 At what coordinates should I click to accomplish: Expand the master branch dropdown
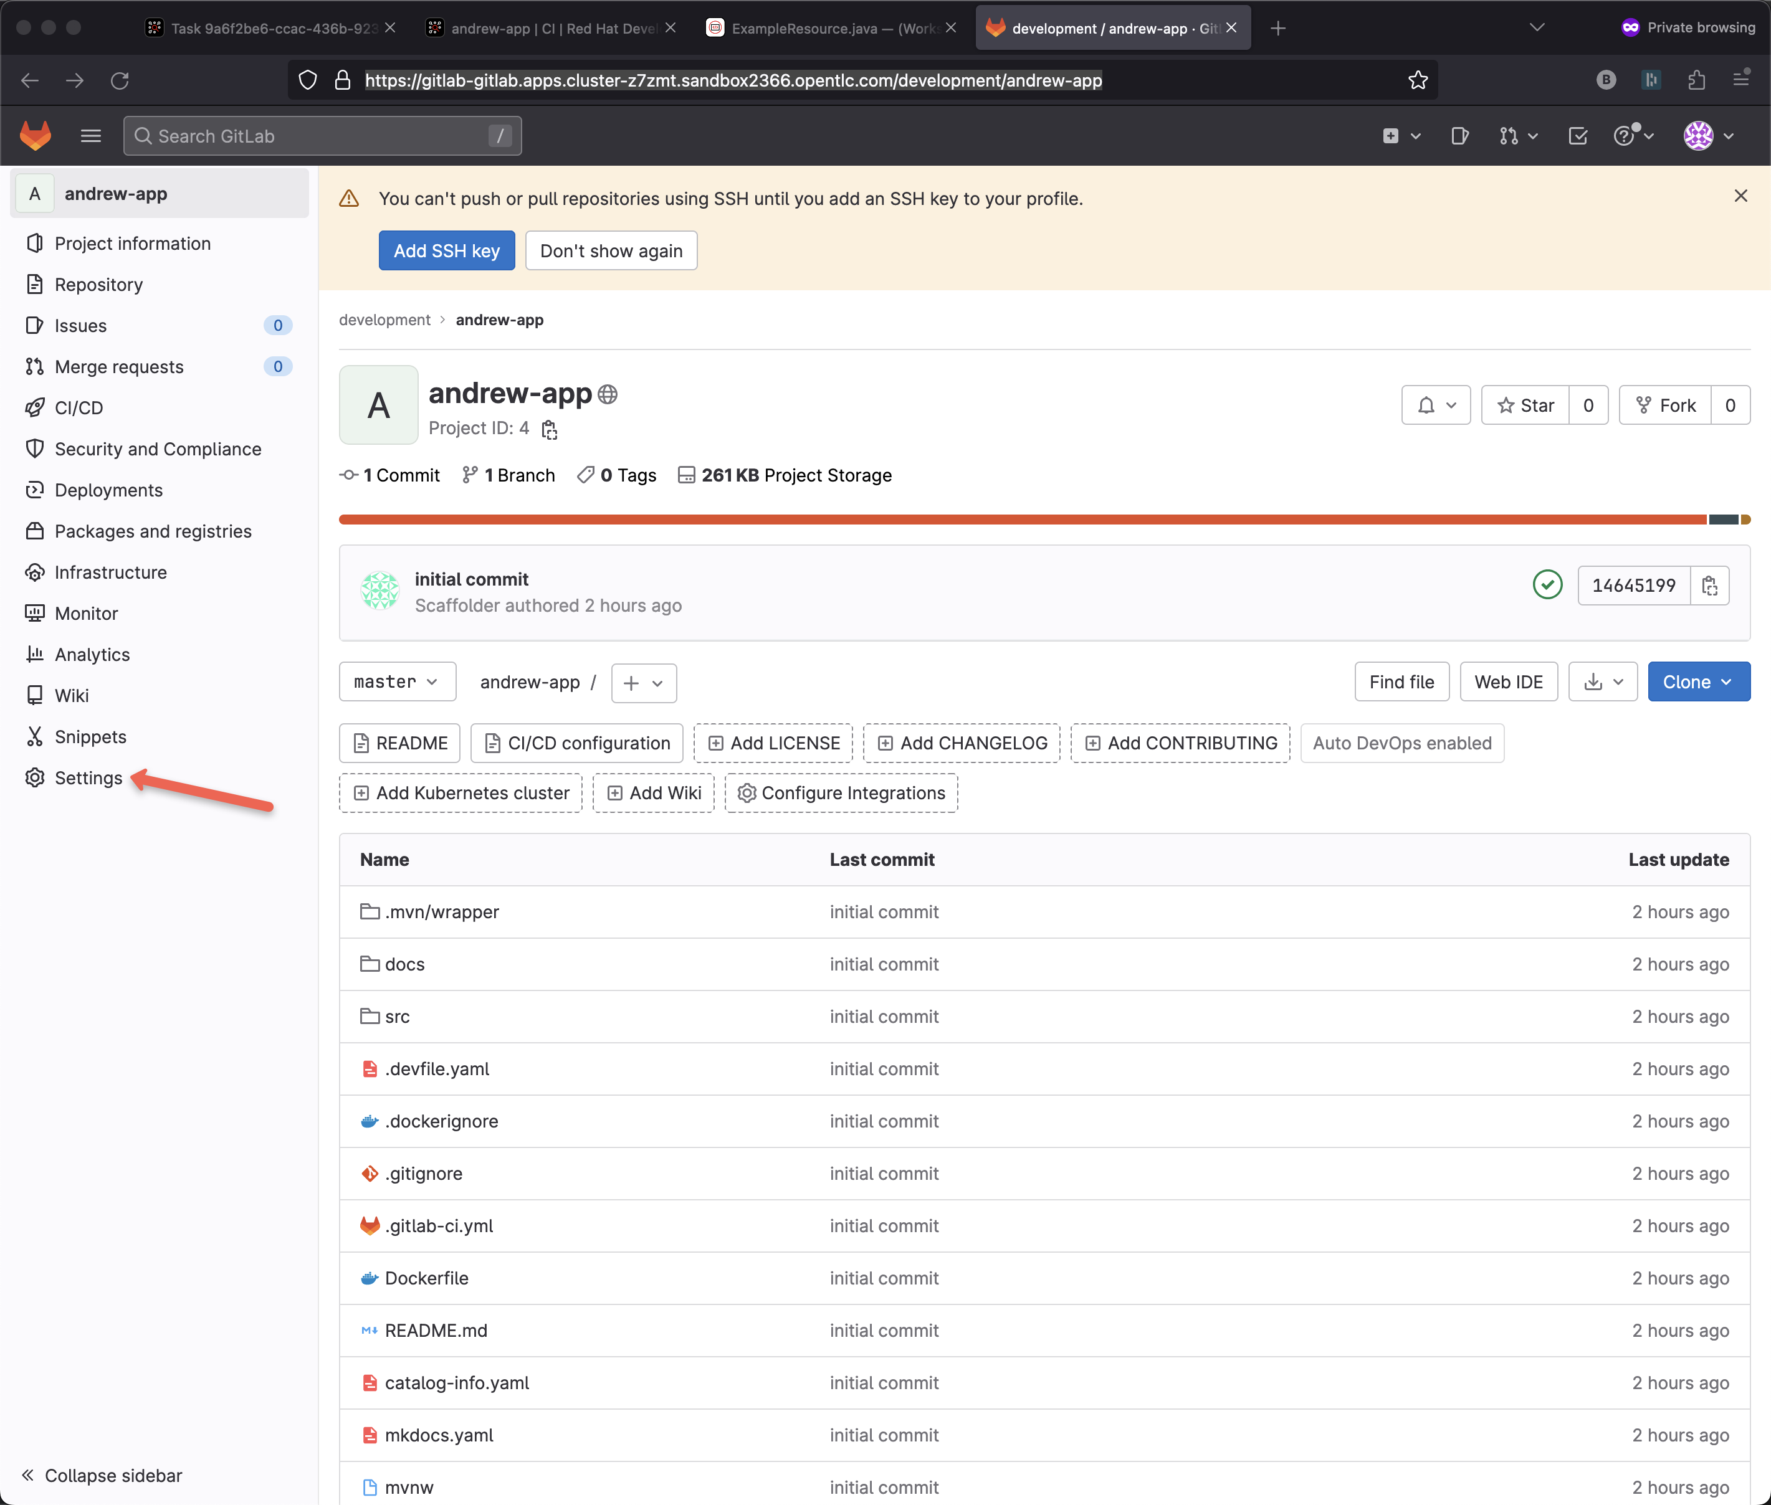click(x=397, y=681)
